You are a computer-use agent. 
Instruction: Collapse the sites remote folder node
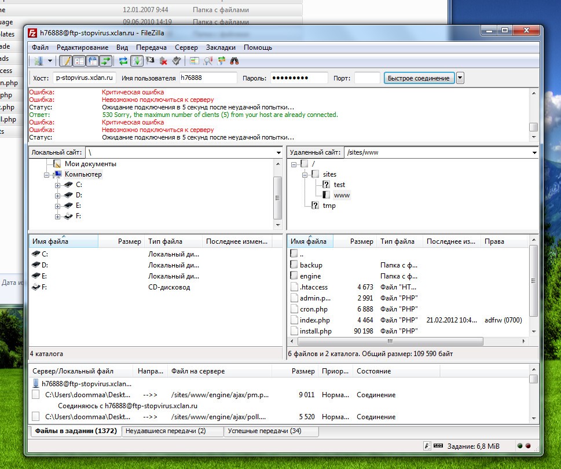305,175
